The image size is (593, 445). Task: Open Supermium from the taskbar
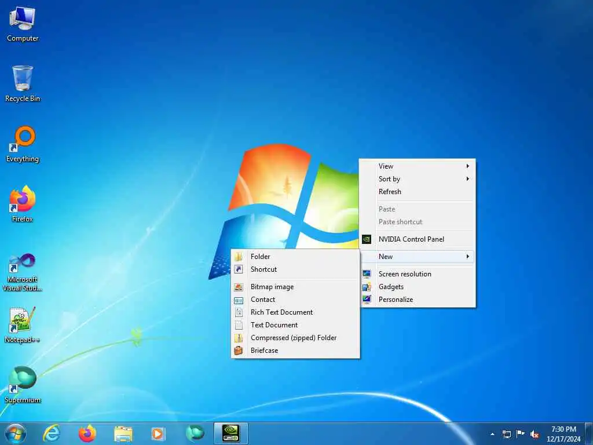pos(195,433)
